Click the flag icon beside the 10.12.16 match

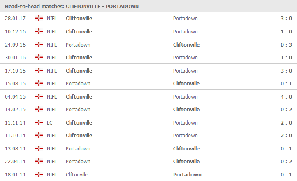coord(39,31)
